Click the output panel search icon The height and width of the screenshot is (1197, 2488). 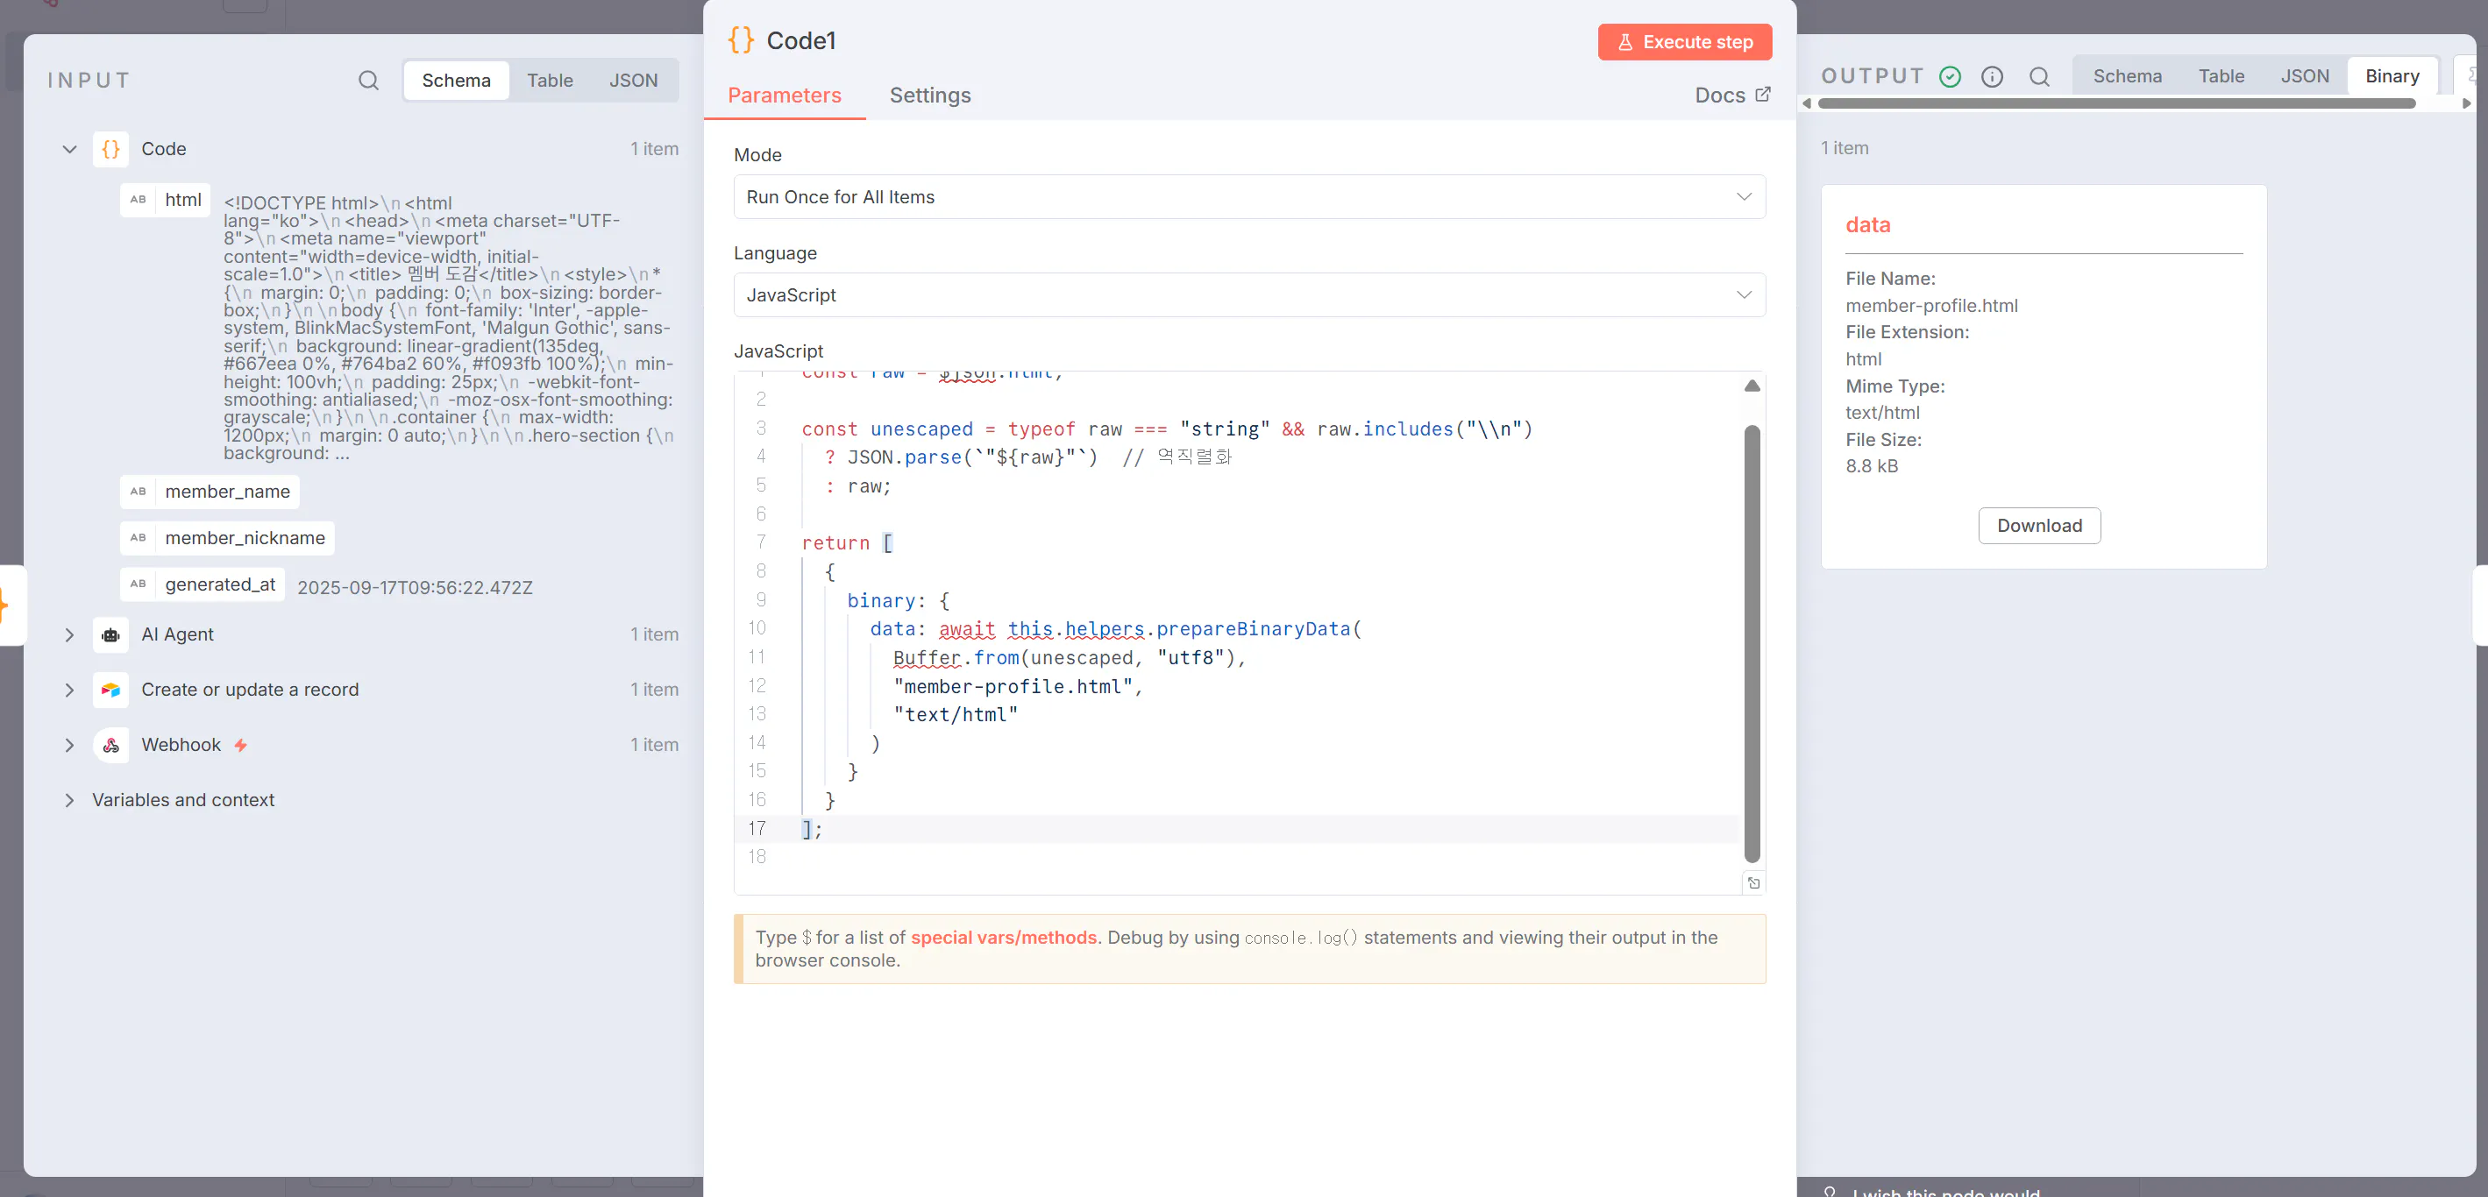[x=2039, y=76]
